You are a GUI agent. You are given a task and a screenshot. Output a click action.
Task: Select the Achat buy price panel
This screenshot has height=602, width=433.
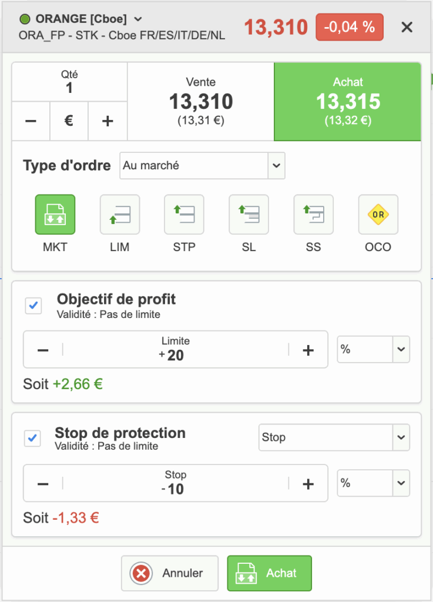click(348, 102)
